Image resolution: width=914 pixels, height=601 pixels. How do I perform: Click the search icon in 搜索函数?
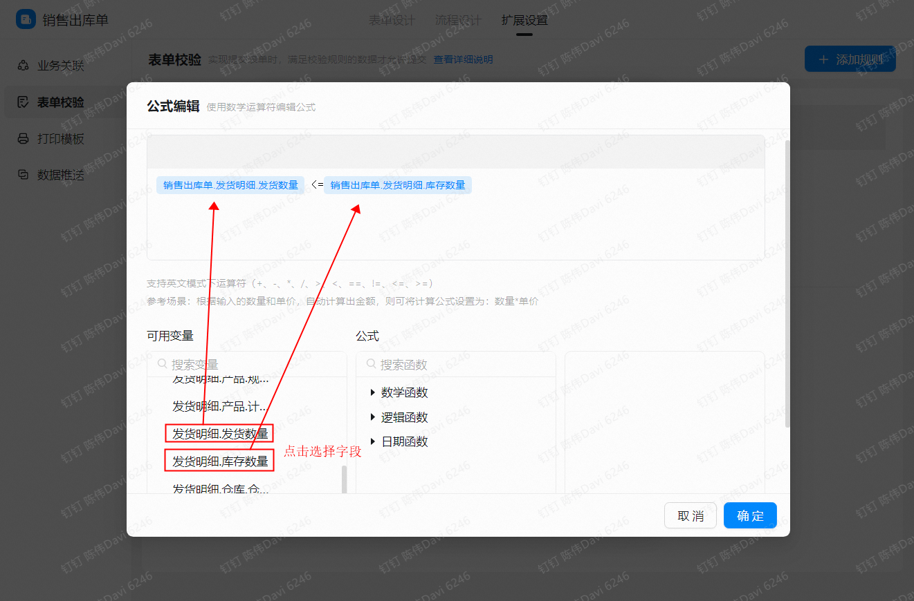pyautogui.click(x=371, y=363)
